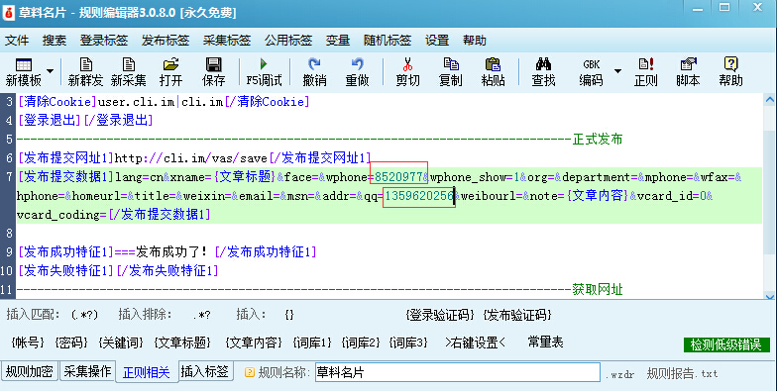The height and width of the screenshot is (391, 777).
Task: Insert match pattern (.*?)
Action: coord(85,315)
